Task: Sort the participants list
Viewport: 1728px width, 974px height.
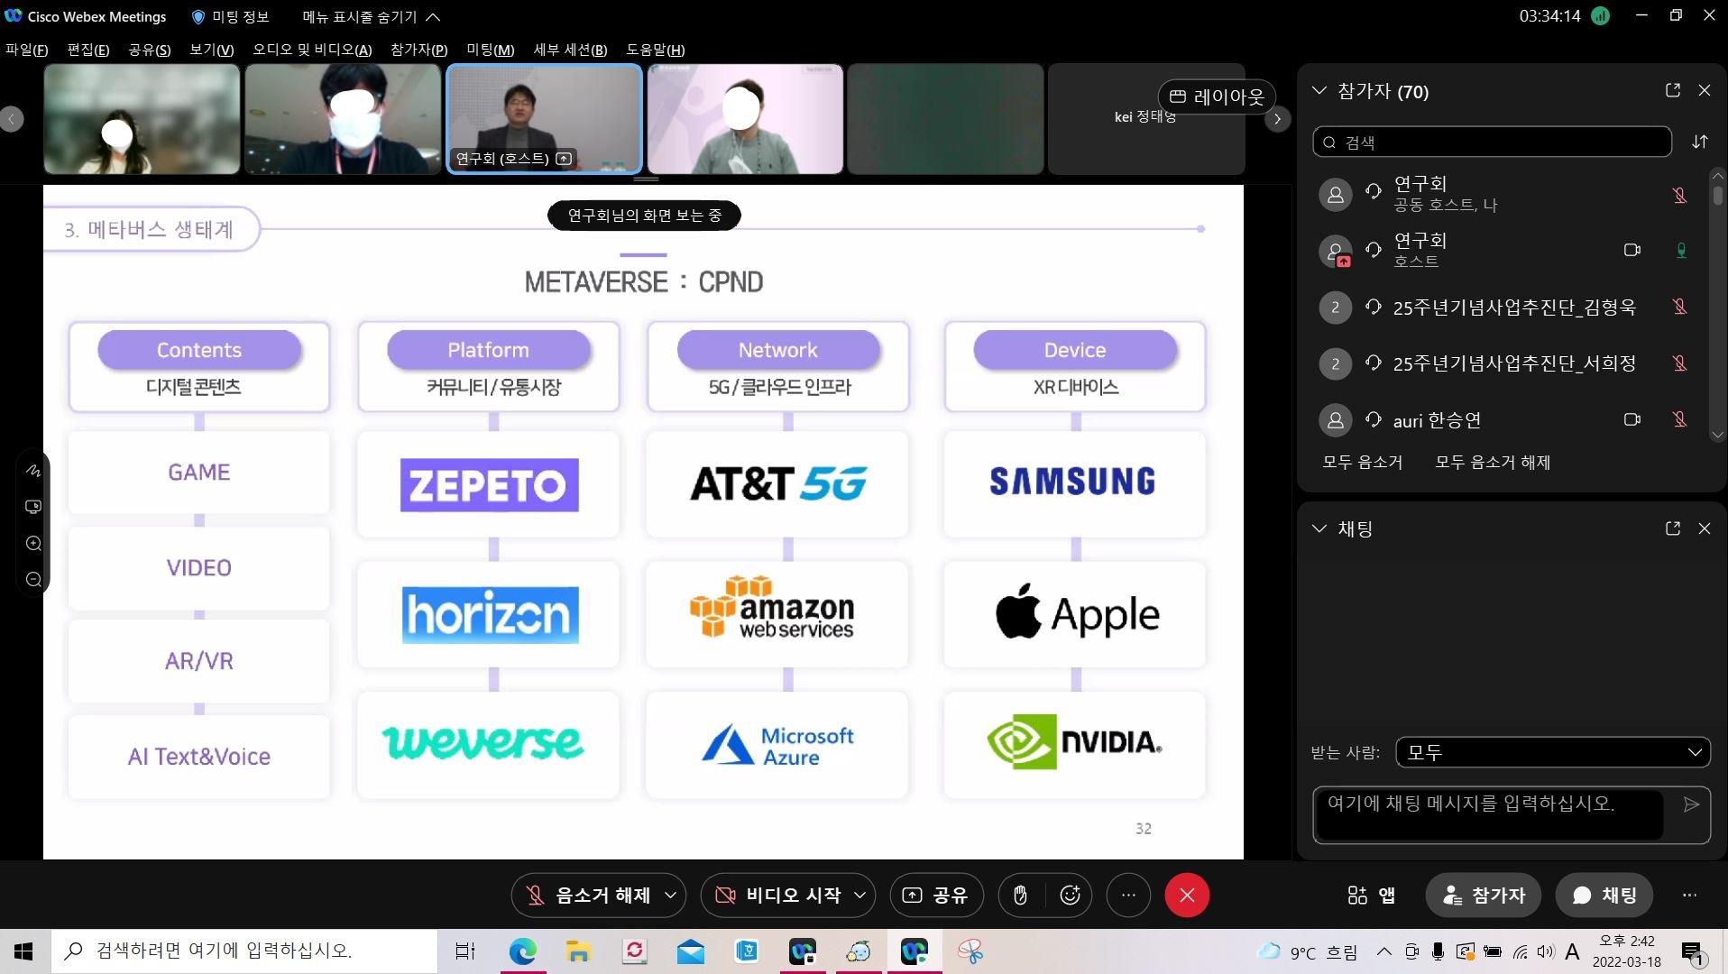Action: [x=1700, y=142]
